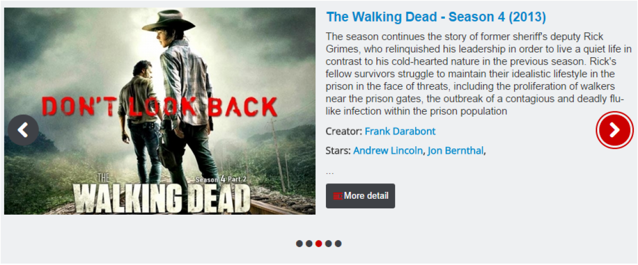This screenshot has height=265, width=638.
Task: Go to the previous slide with left chevron
Action: pos(23,130)
